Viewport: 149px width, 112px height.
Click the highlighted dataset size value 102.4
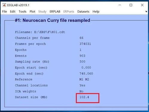coord(84,97)
